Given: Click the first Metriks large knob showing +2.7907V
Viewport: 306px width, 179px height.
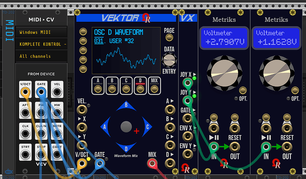Looking at the screenshot, I should pos(224,73).
